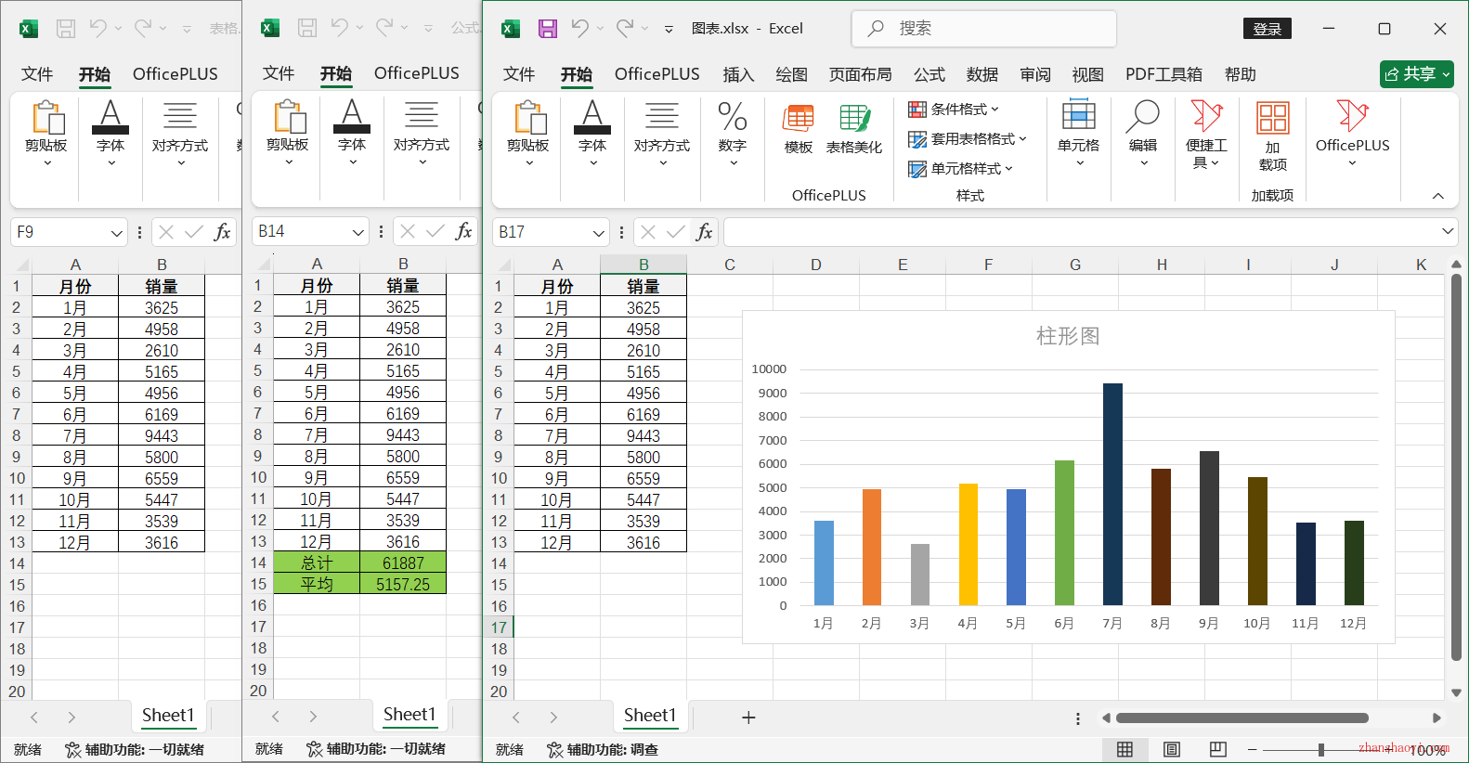
Task: Select the chart title 柱形图
Action: (x=1068, y=336)
